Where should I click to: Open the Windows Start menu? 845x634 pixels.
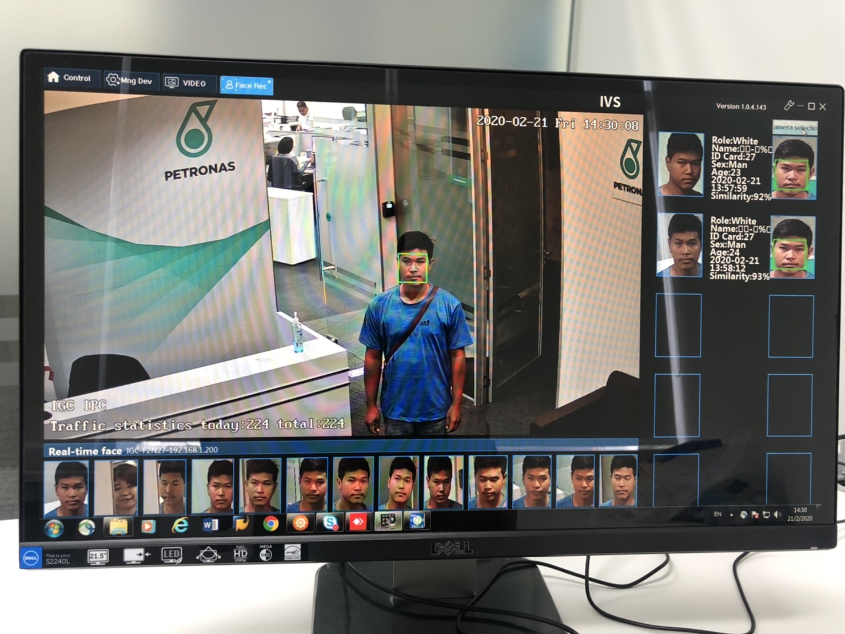[x=54, y=528]
